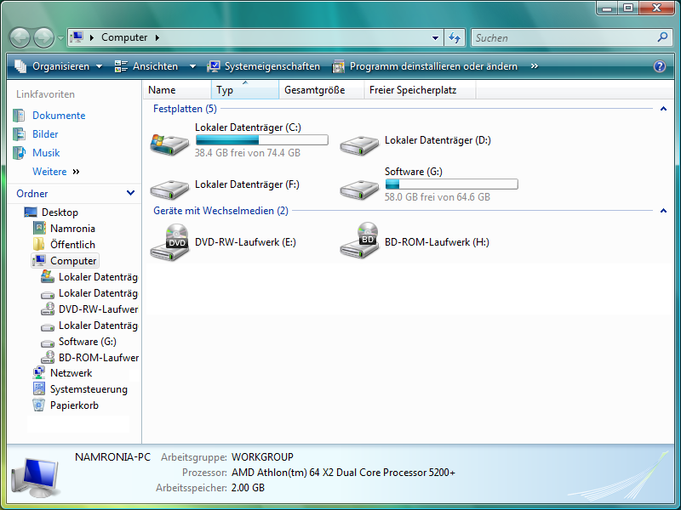Image resolution: width=681 pixels, height=510 pixels.
Task: Open Lokaler Datenträger (C:) drive icon
Action: click(x=169, y=144)
